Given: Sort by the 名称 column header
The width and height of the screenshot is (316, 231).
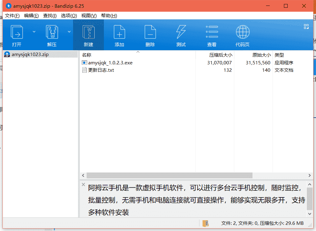Looking at the screenshot, I should (138, 55).
